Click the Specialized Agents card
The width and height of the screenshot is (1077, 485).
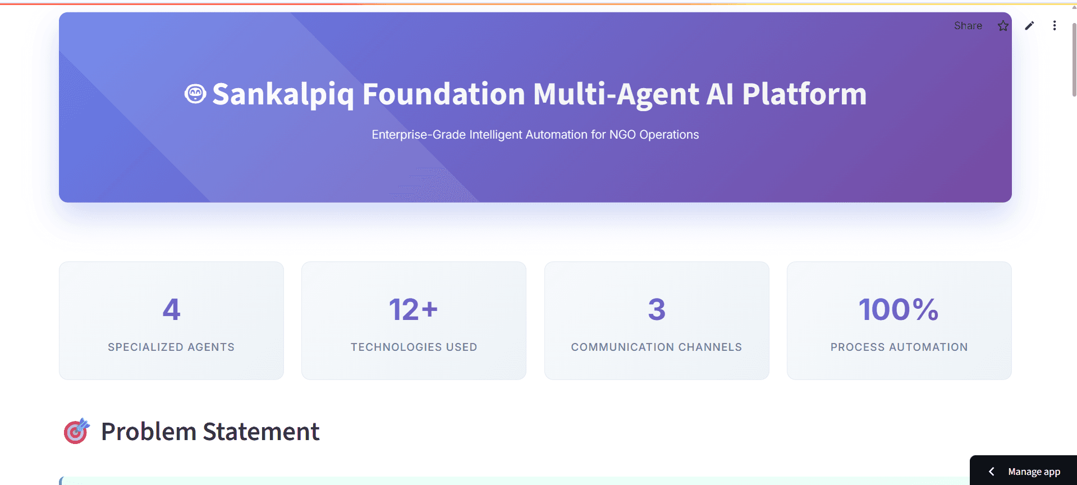tap(171, 321)
